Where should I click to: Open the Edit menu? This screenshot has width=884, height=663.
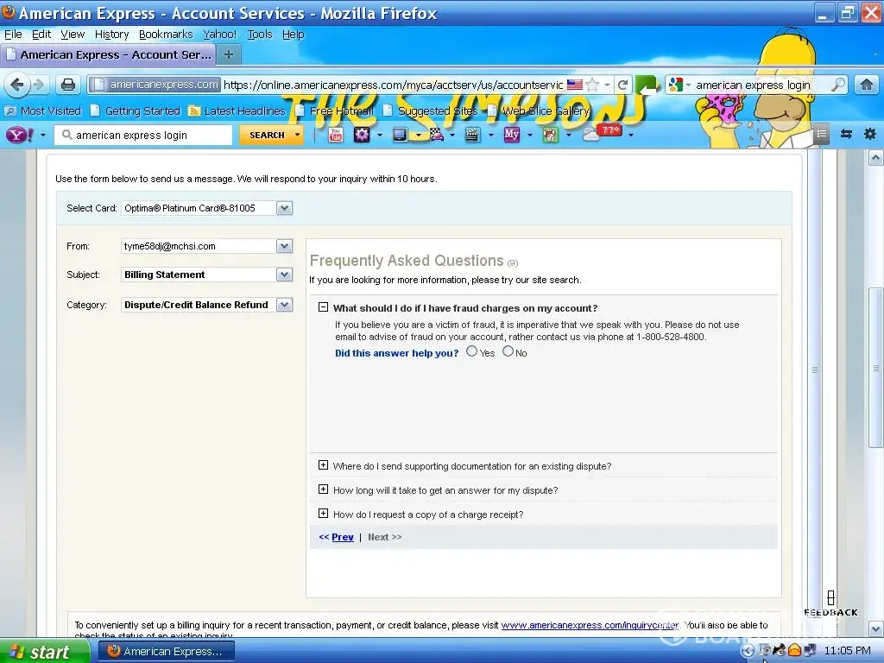41,35
